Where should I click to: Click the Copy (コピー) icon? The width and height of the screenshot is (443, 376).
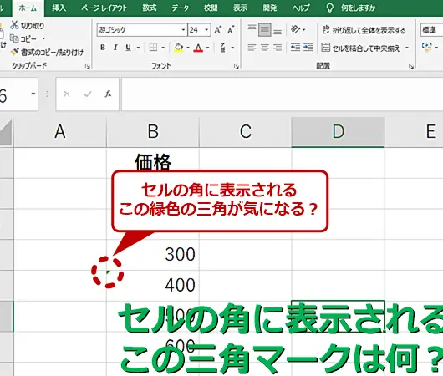click(14, 38)
